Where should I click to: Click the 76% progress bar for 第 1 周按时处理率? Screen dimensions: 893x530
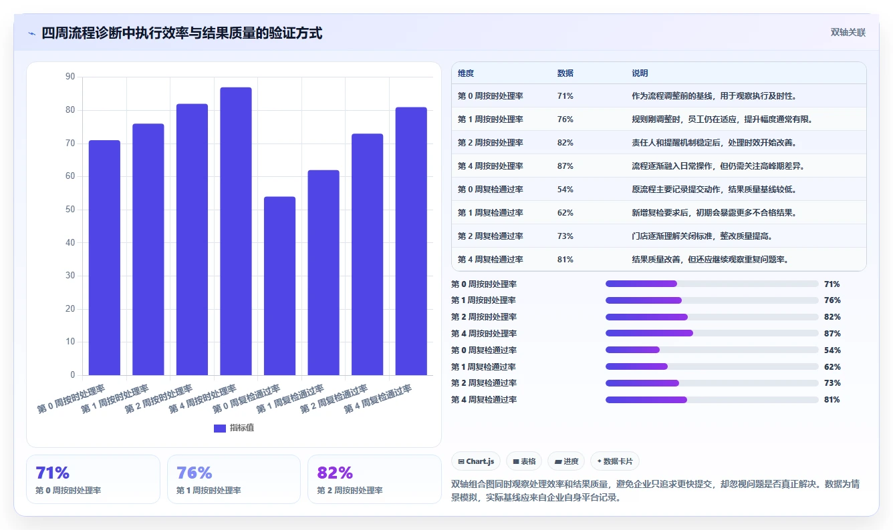click(x=712, y=300)
